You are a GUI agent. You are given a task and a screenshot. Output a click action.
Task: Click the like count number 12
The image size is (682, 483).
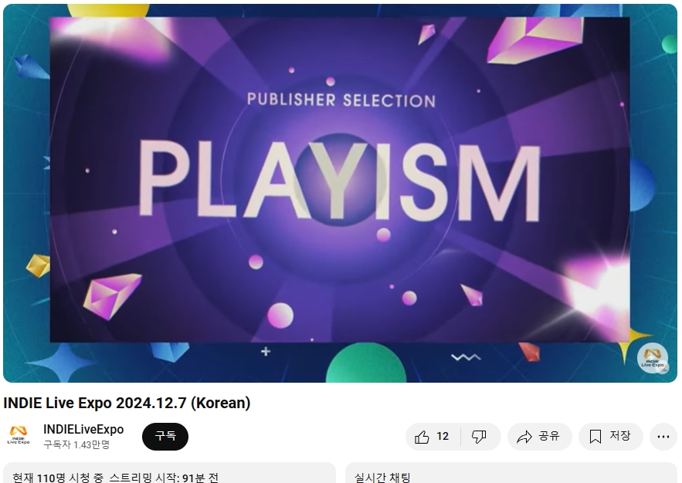(443, 437)
